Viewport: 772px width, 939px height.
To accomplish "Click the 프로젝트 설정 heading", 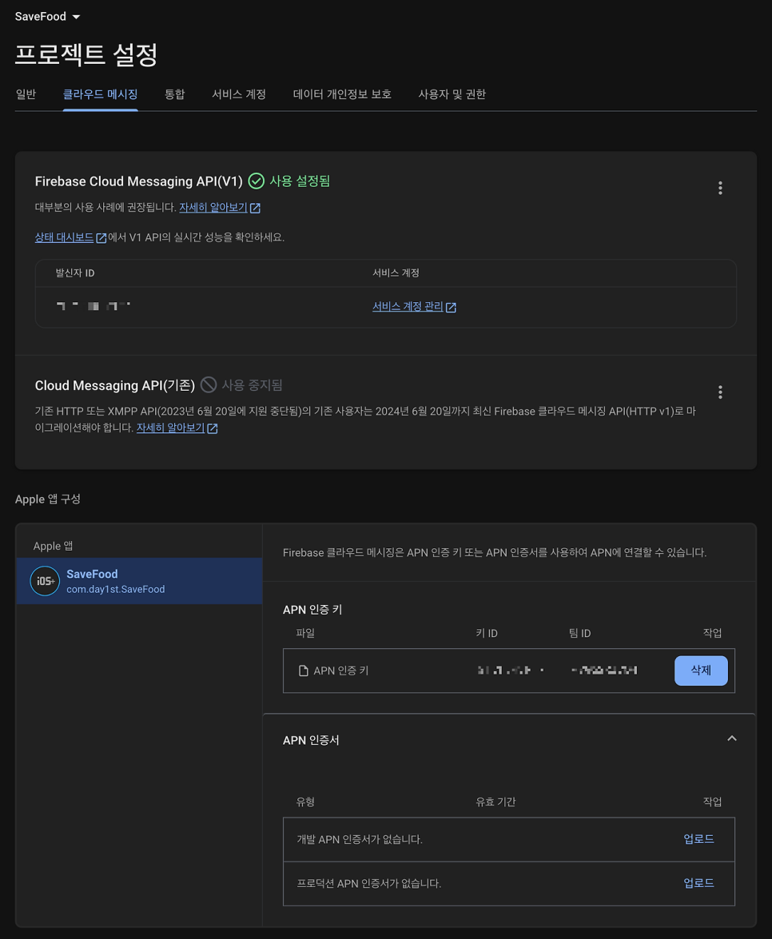I will [86, 54].
